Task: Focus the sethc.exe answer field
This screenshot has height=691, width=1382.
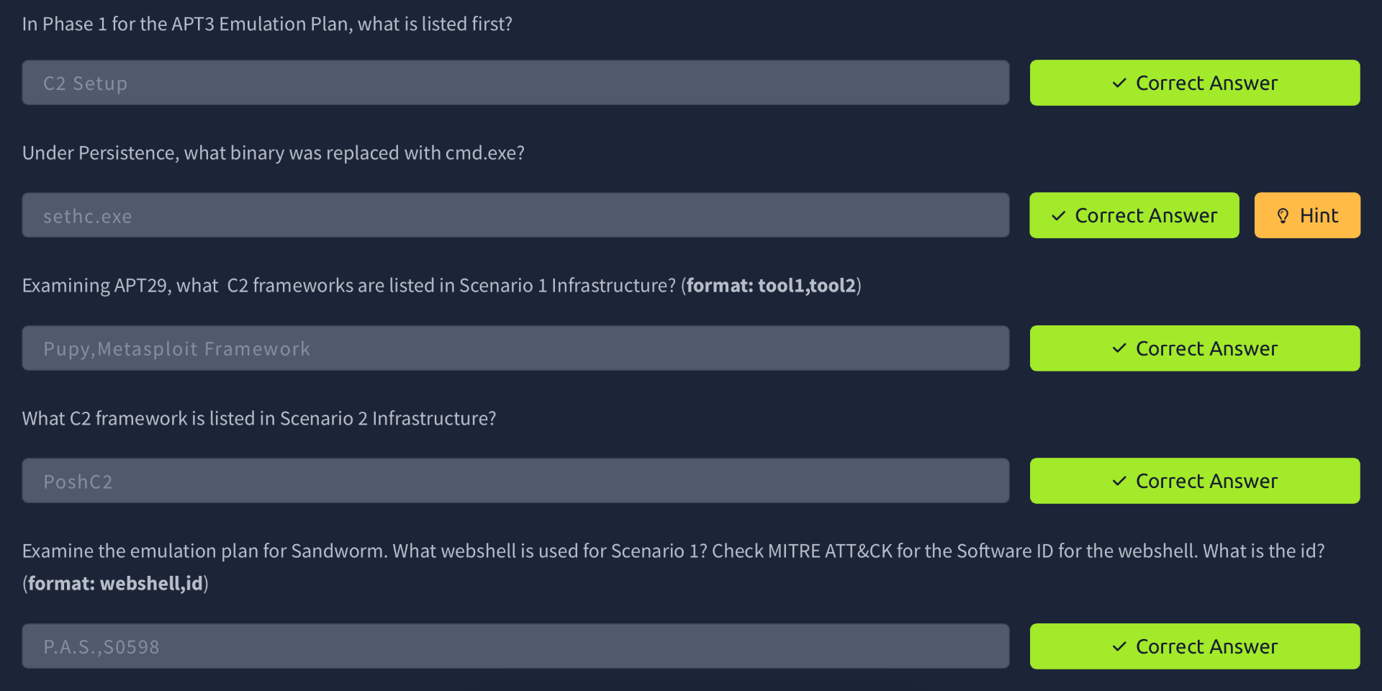Action: (515, 215)
